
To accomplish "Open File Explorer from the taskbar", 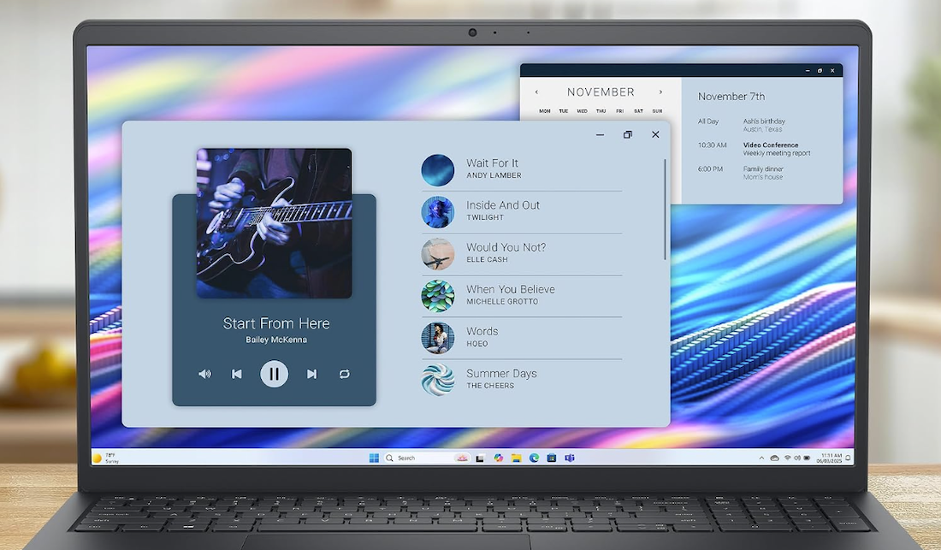I will pyautogui.click(x=516, y=458).
